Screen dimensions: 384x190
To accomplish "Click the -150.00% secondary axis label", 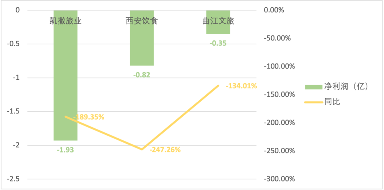I will coord(279,95).
